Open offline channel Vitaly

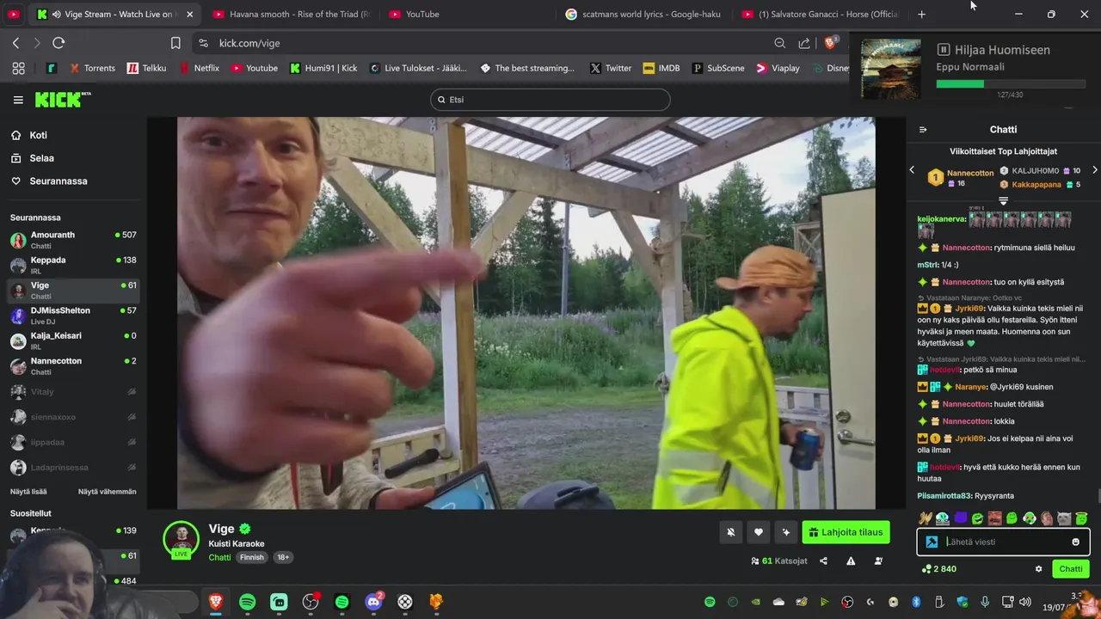point(73,392)
